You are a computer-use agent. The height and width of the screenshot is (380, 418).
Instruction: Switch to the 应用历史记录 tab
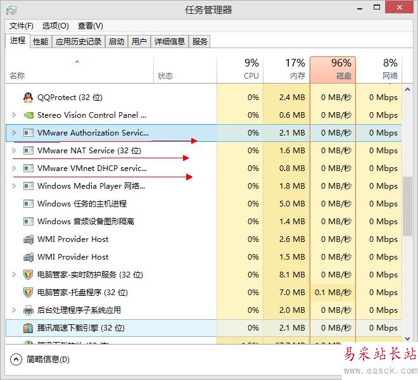pyautogui.click(x=79, y=42)
